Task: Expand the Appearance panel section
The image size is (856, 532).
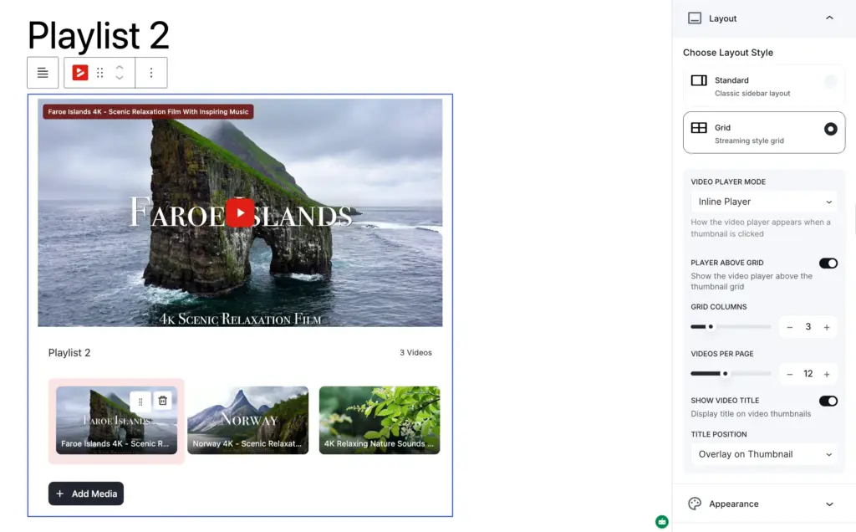Action: (763, 504)
